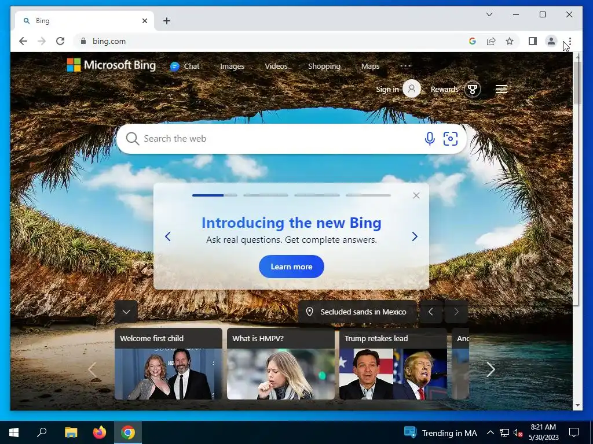Open Secluded sands in Mexico info
This screenshot has width=593, height=444.
357,312
